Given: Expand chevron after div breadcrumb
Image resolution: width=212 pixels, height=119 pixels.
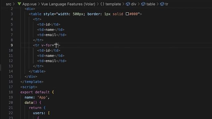Looking at the screenshot, I should pos(139,4).
